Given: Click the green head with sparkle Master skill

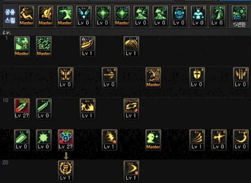Looking at the screenshot, I should click(153, 140).
